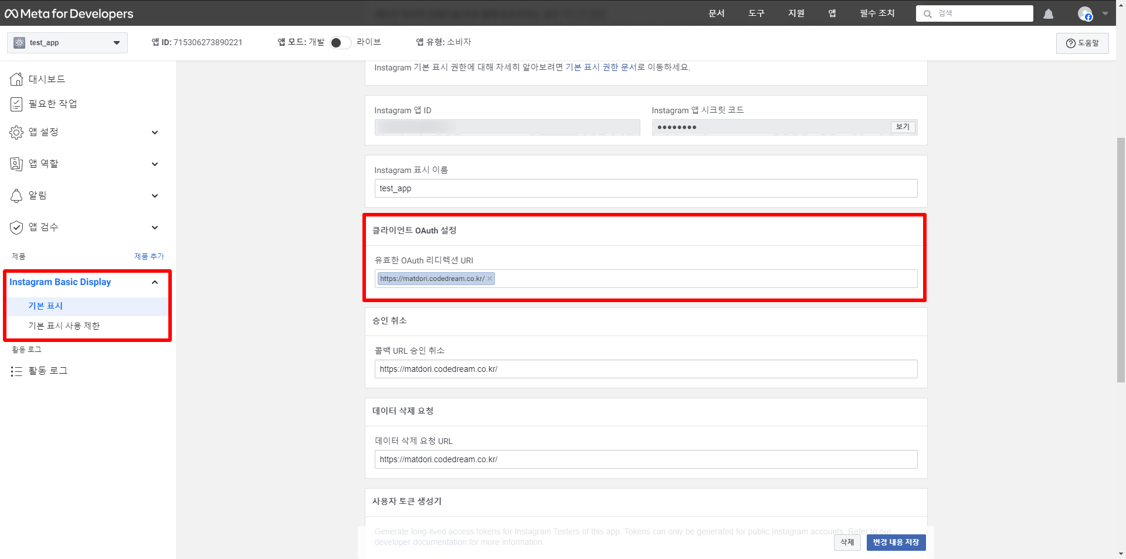Expand the 앱 검수 section

click(x=155, y=228)
